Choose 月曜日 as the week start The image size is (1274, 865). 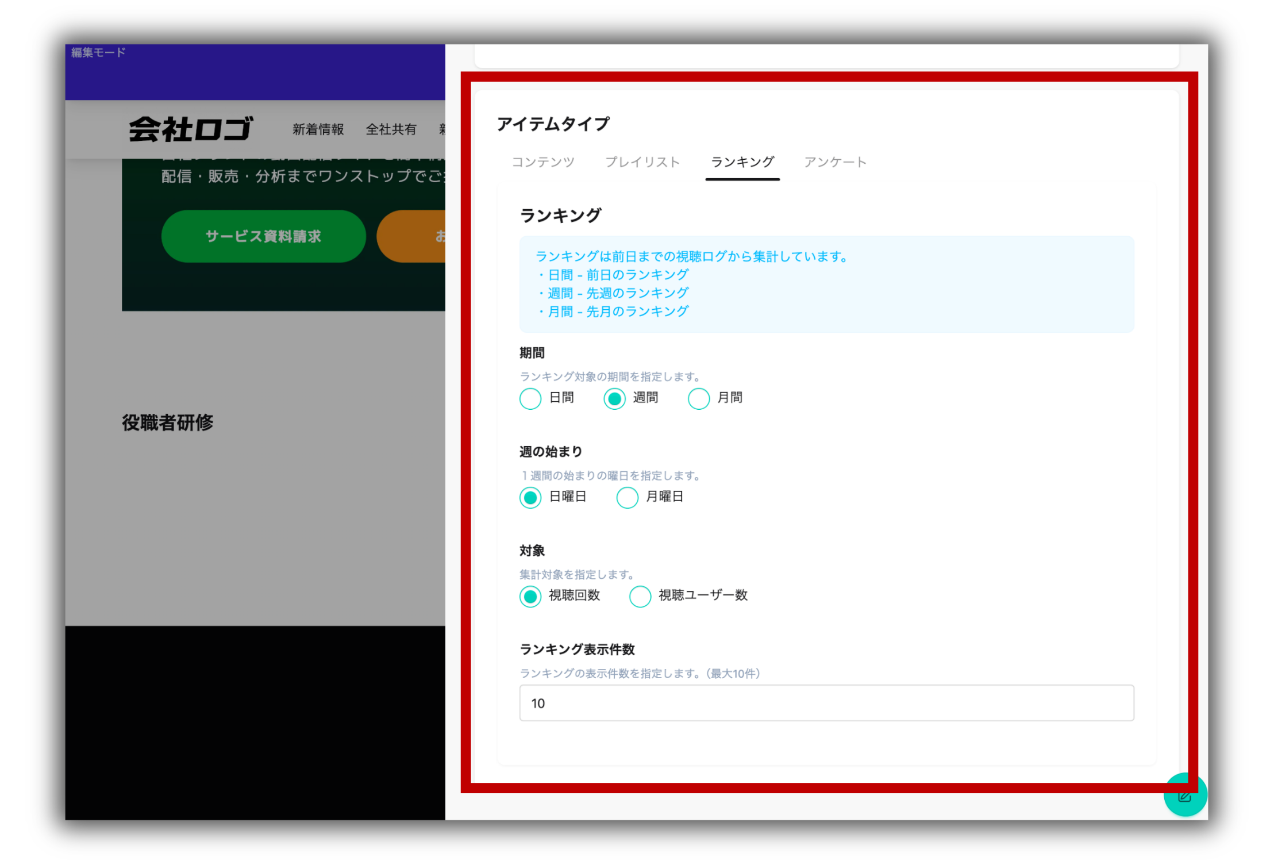coord(627,497)
